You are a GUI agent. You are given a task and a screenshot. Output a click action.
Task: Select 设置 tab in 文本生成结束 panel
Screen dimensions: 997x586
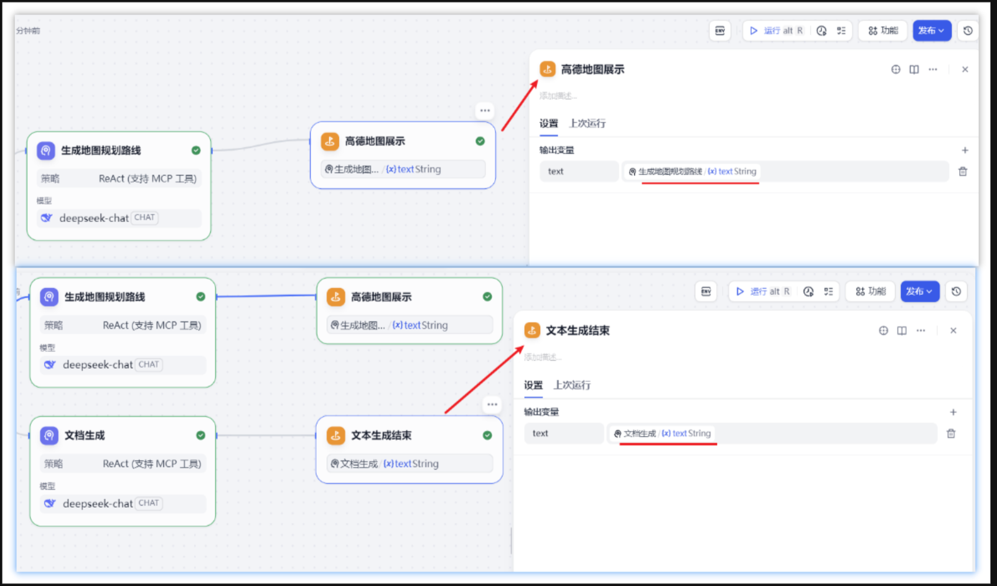[533, 385]
